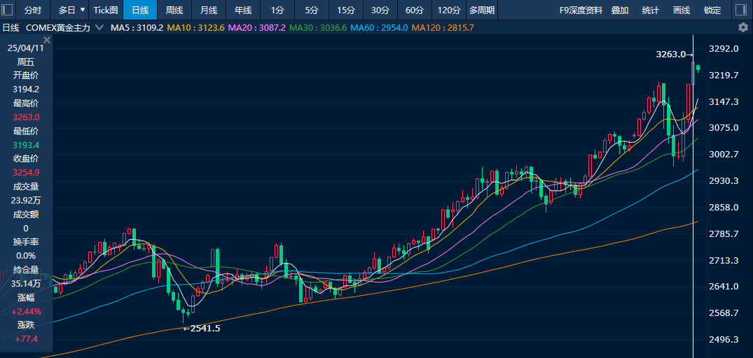Activate the 画线 drawing tool
Viewport: 753px width, 358px height.
(682, 10)
